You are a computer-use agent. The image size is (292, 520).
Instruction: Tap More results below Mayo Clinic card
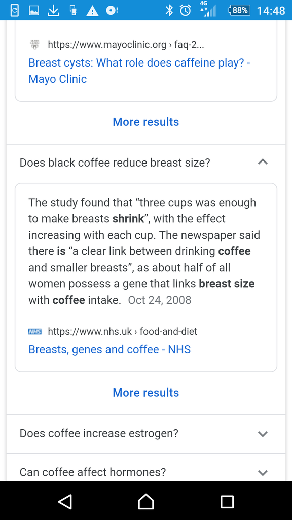pos(145,122)
